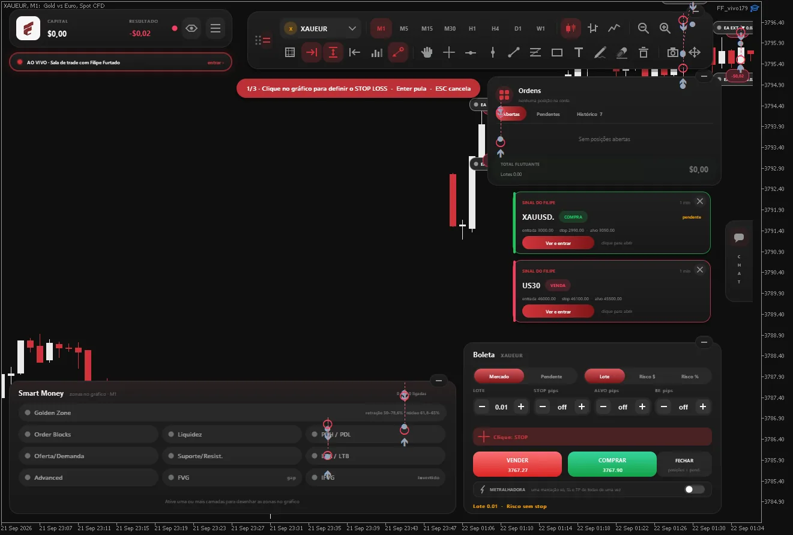Zoom out the chart
Screen dimensions: 793x535
point(644,28)
